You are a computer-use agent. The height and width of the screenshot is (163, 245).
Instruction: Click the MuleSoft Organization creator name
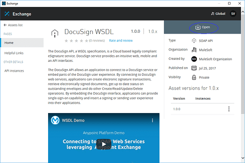tap(215, 59)
